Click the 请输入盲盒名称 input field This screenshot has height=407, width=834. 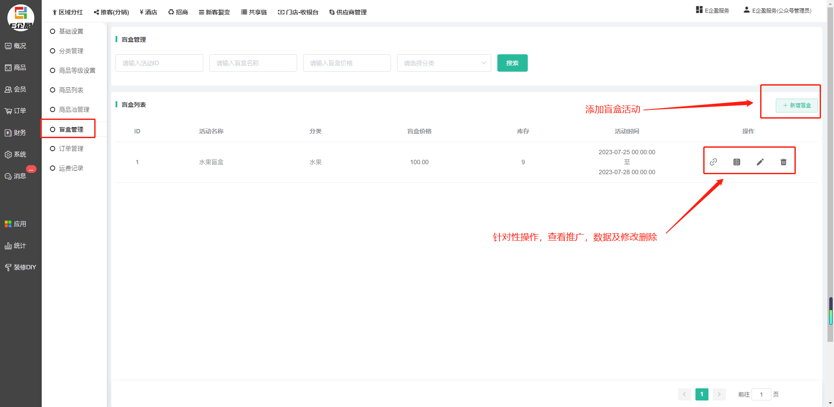[253, 63]
